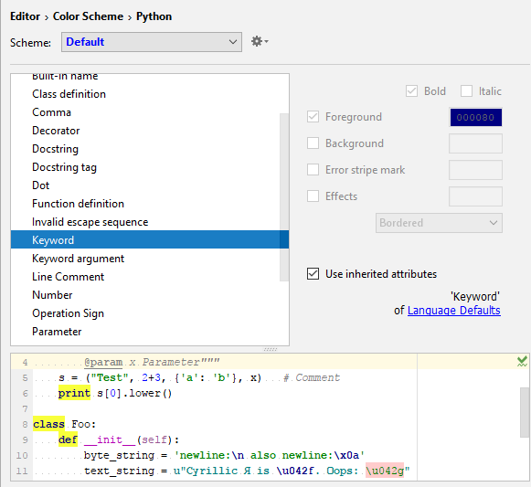Open the scheme actions gear menu

tap(260, 42)
